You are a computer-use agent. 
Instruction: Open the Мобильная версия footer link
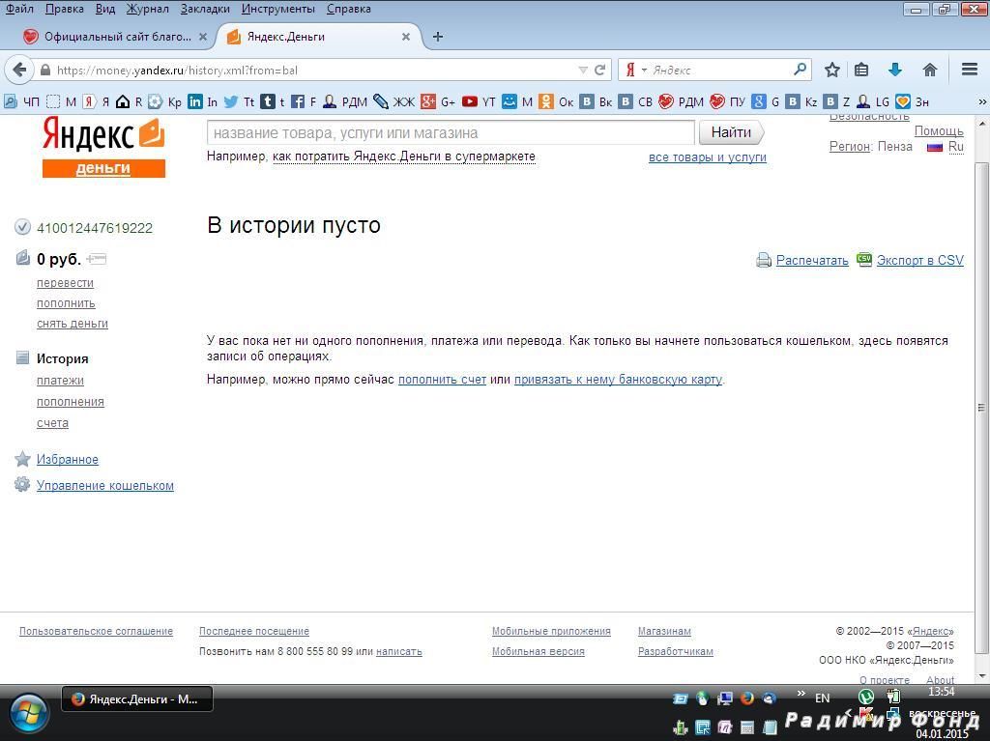click(538, 651)
